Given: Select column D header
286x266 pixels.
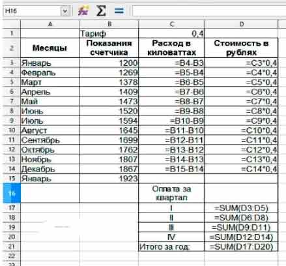Looking at the screenshot, I should point(241,24).
